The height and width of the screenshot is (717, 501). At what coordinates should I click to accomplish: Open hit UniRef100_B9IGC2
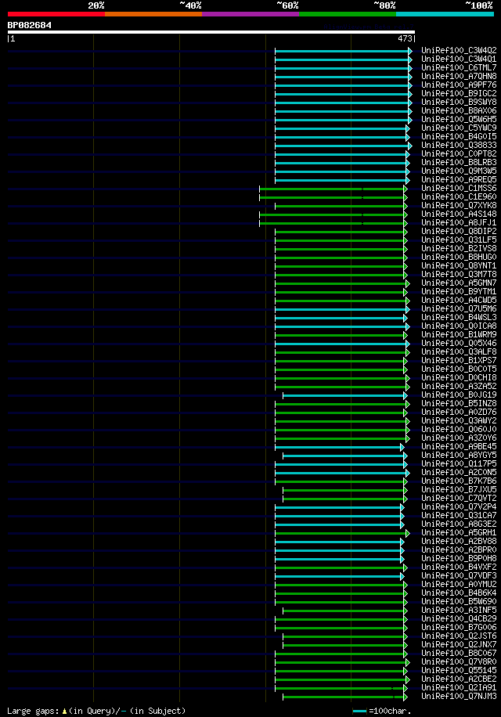[x=459, y=93]
